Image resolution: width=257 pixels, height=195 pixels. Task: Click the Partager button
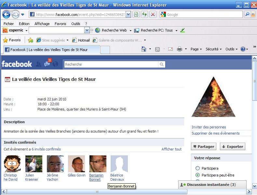click(x=204, y=147)
